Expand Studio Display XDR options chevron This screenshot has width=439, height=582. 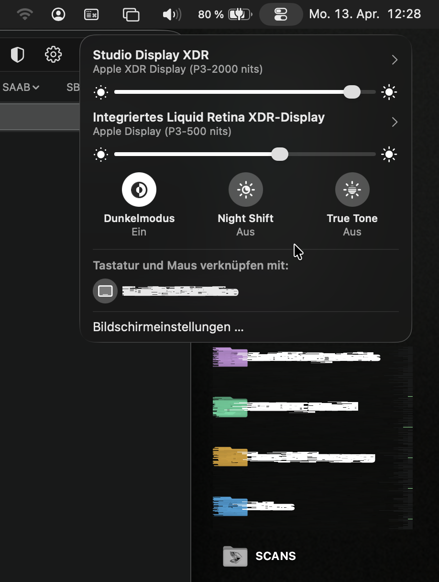click(395, 60)
